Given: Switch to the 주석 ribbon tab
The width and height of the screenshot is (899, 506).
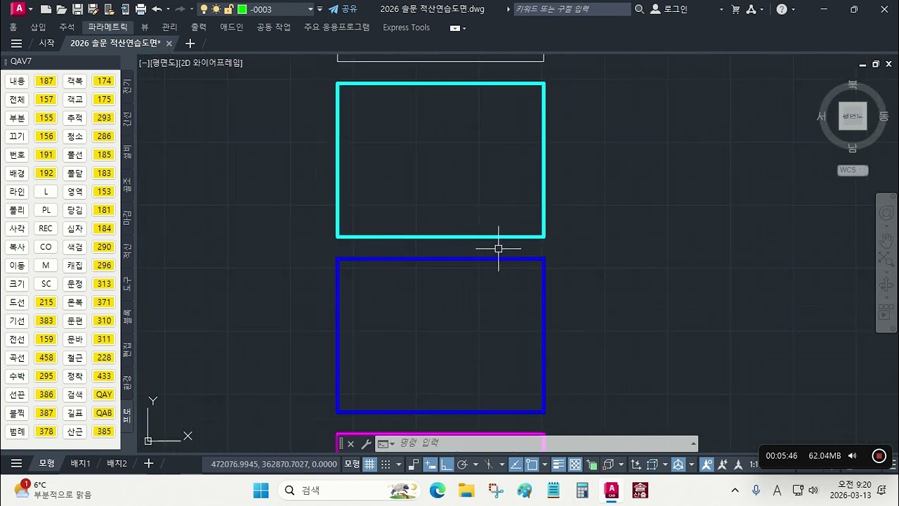Looking at the screenshot, I should 67,27.
